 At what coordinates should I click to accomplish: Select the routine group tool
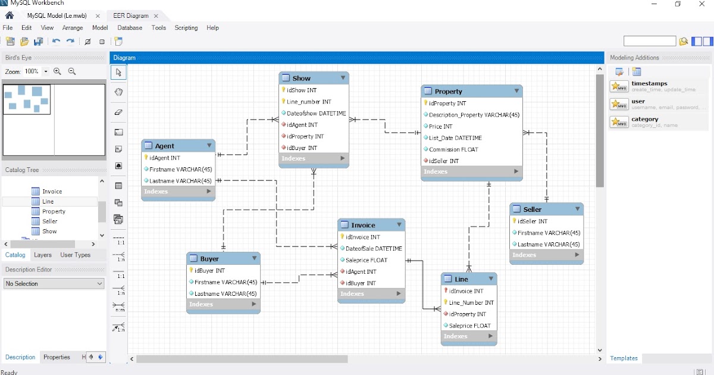pos(118,220)
